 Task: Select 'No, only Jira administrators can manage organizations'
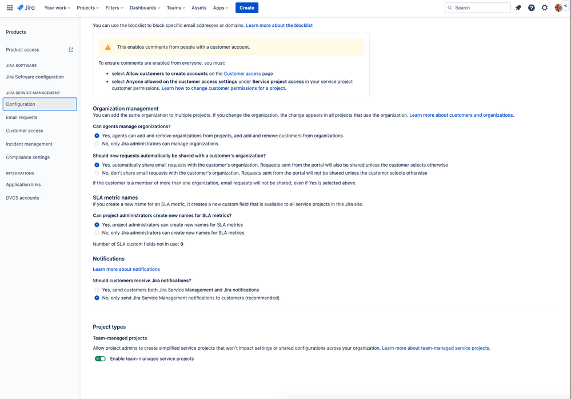97,142
